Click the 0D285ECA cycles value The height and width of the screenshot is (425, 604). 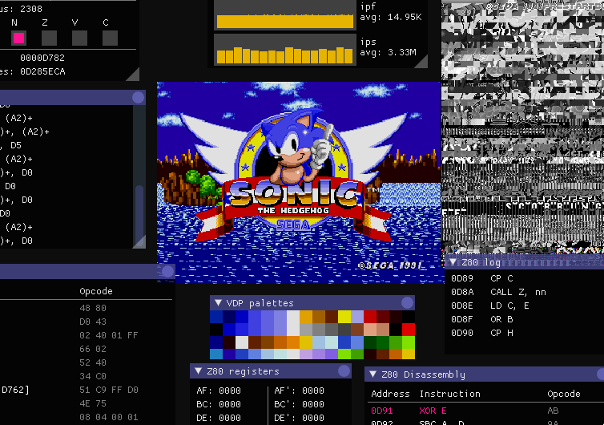pos(42,71)
